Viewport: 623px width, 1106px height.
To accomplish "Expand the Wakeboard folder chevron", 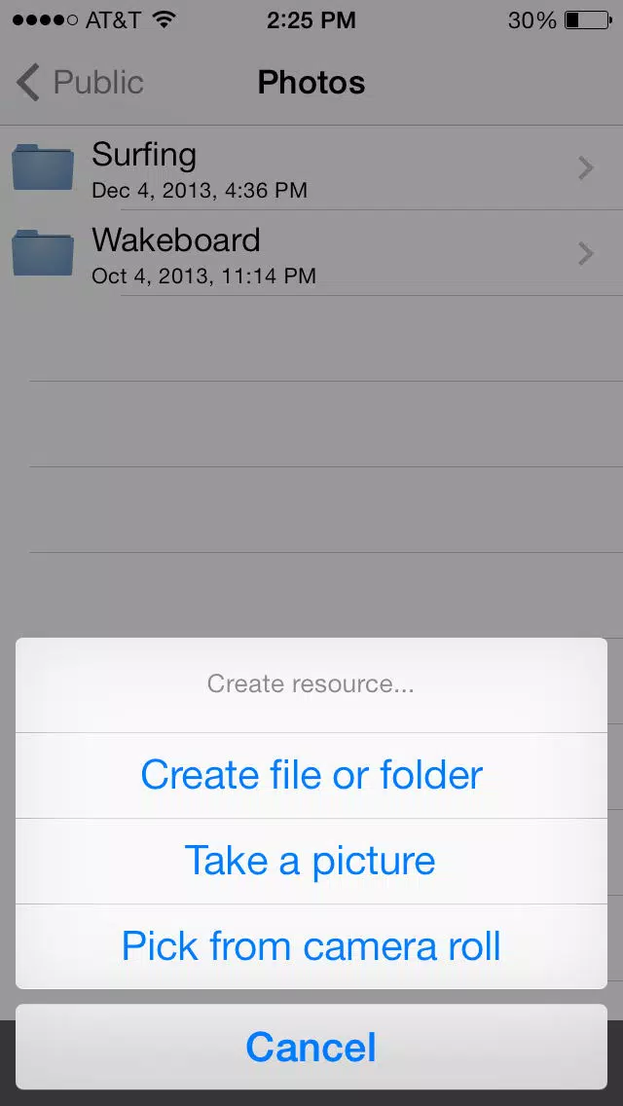I will [585, 253].
